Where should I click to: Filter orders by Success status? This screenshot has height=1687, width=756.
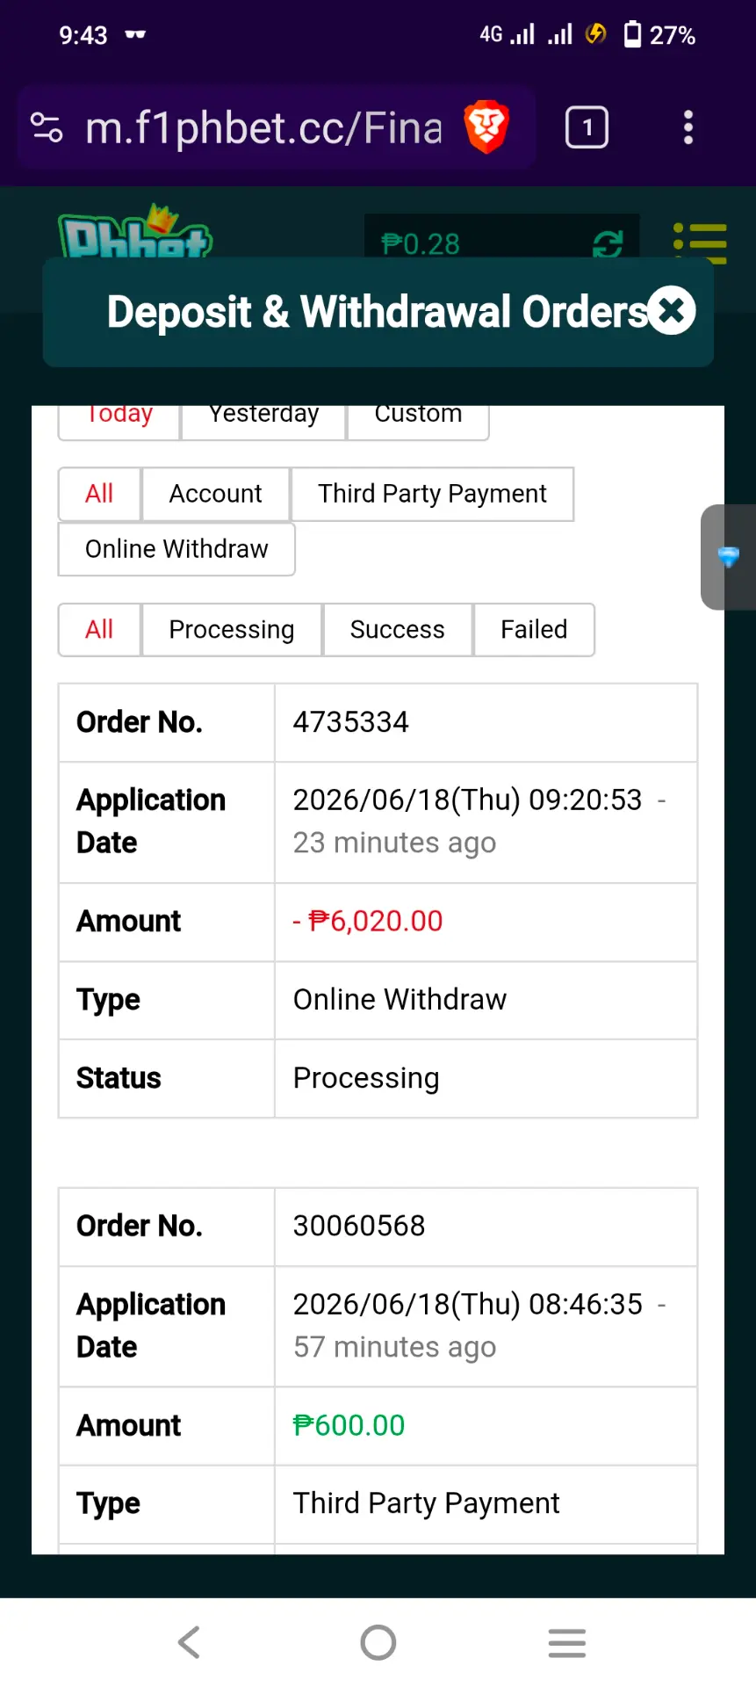pos(398,629)
